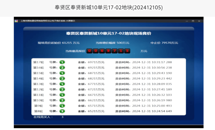Click the green number 3 badge in round 8 row
This screenshot has height=130, width=215.
coord(62,111)
